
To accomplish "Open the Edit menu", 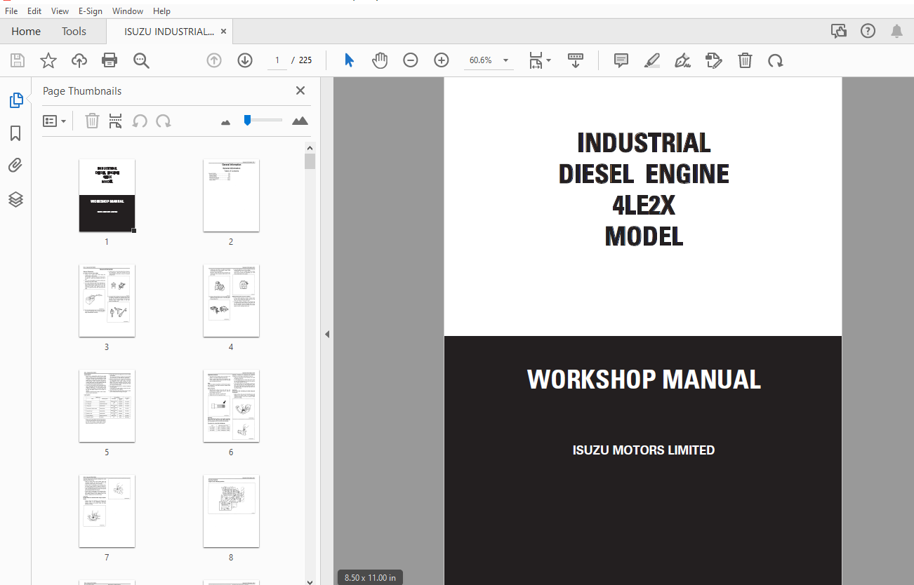I will pyautogui.click(x=34, y=11).
